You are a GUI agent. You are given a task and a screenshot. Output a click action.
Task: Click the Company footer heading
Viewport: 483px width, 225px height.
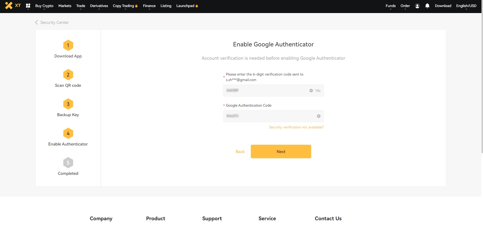[x=101, y=218]
